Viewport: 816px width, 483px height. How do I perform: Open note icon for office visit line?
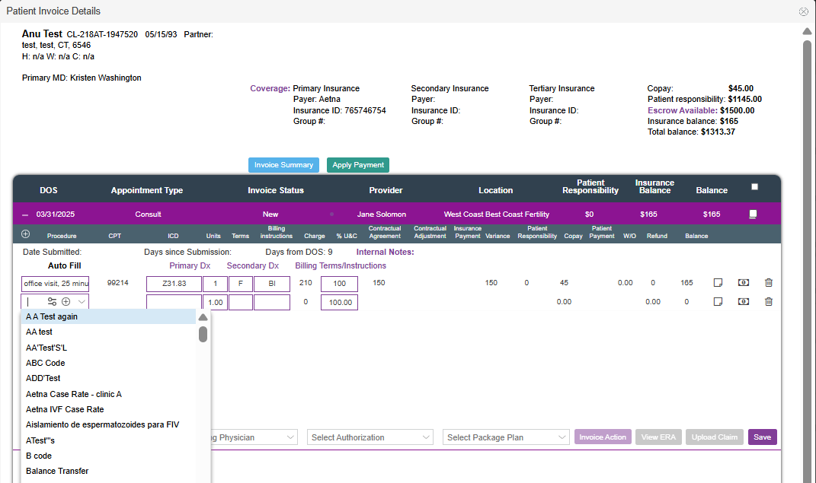pos(718,283)
